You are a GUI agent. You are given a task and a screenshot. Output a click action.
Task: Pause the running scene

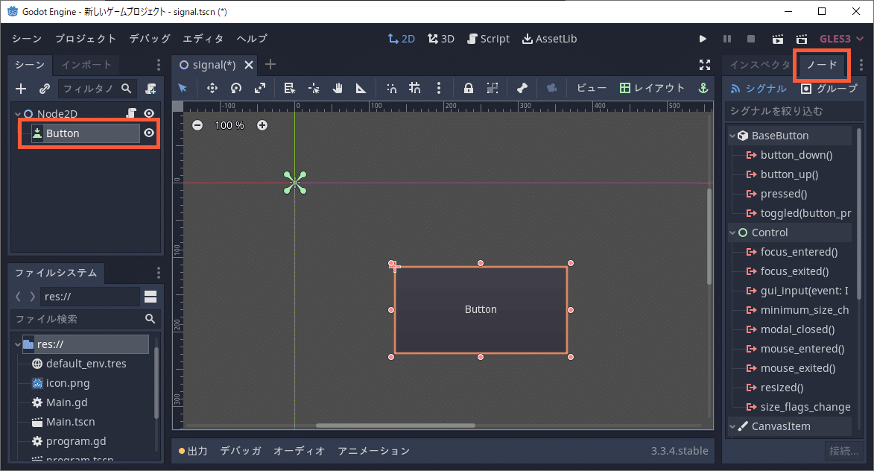727,39
